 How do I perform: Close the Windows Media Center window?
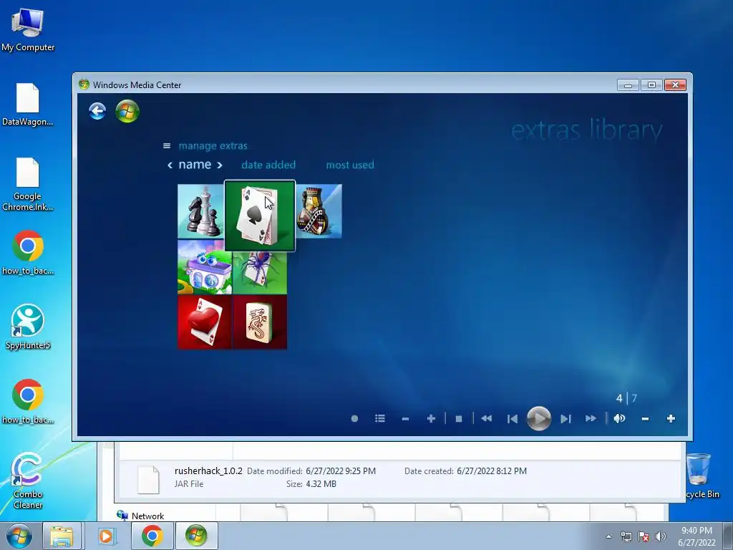point(675,85)
